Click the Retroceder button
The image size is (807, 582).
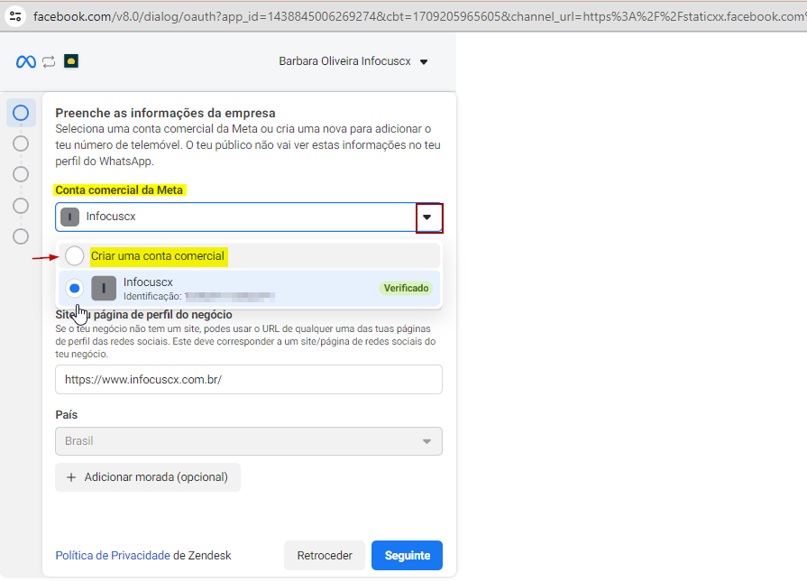(325, 556)
